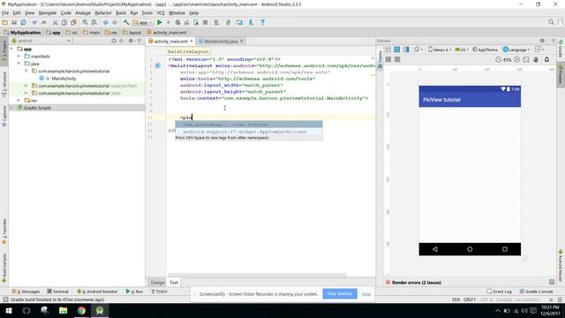Click the Render errors (2 issues) message
This screenshot has height=318, width=565.
point(416,283)
